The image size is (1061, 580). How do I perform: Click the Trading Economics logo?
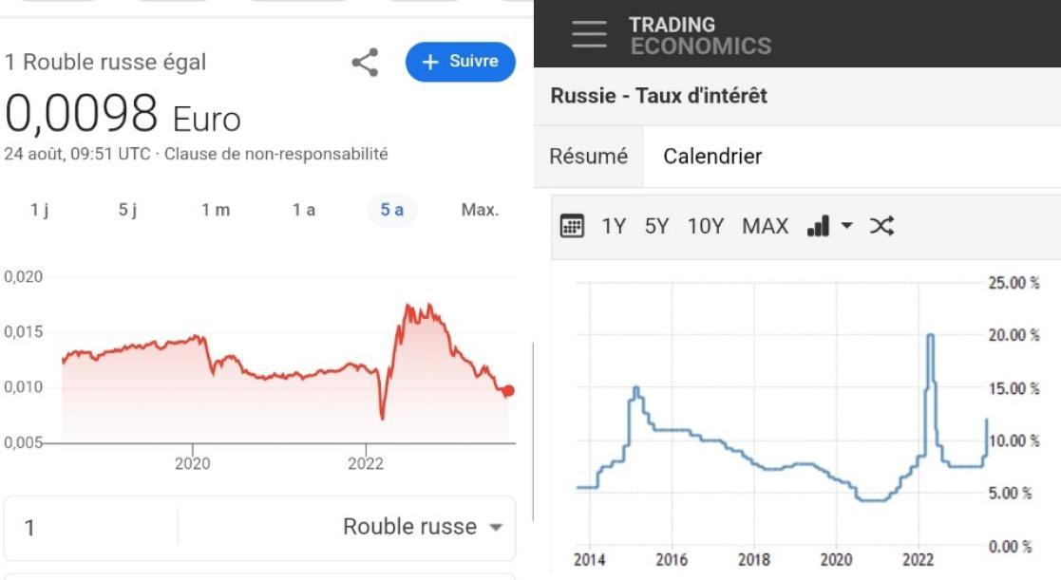tap(699, 35)
